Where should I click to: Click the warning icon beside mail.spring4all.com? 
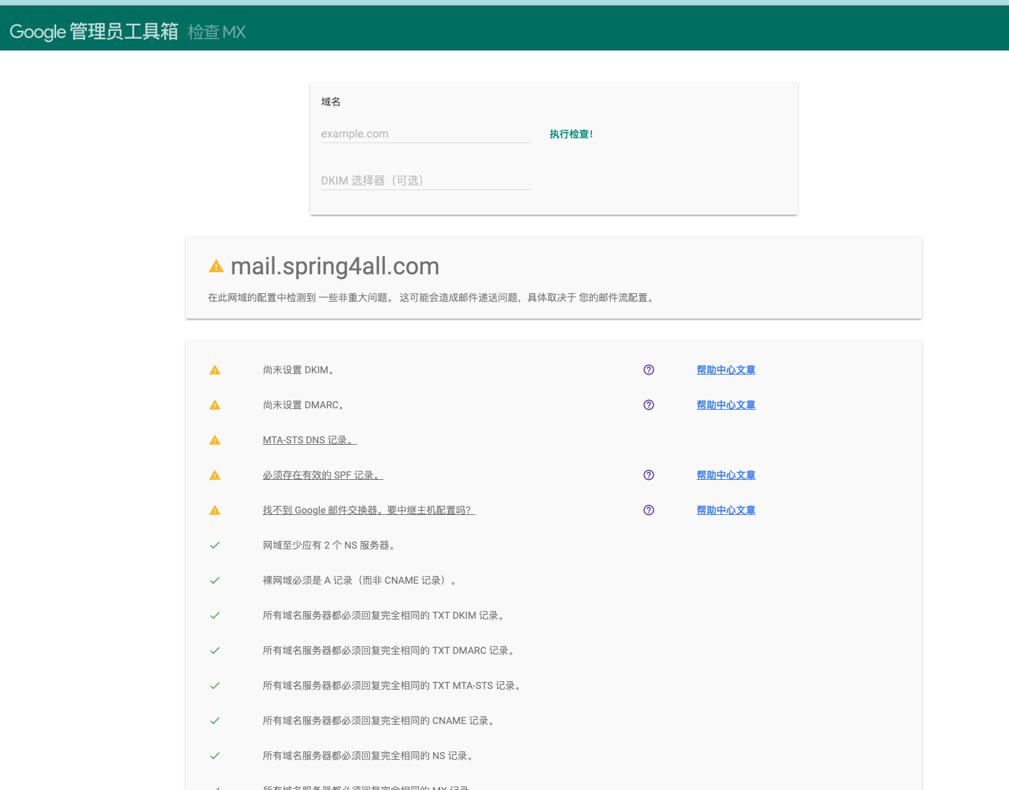pos(216,266)
